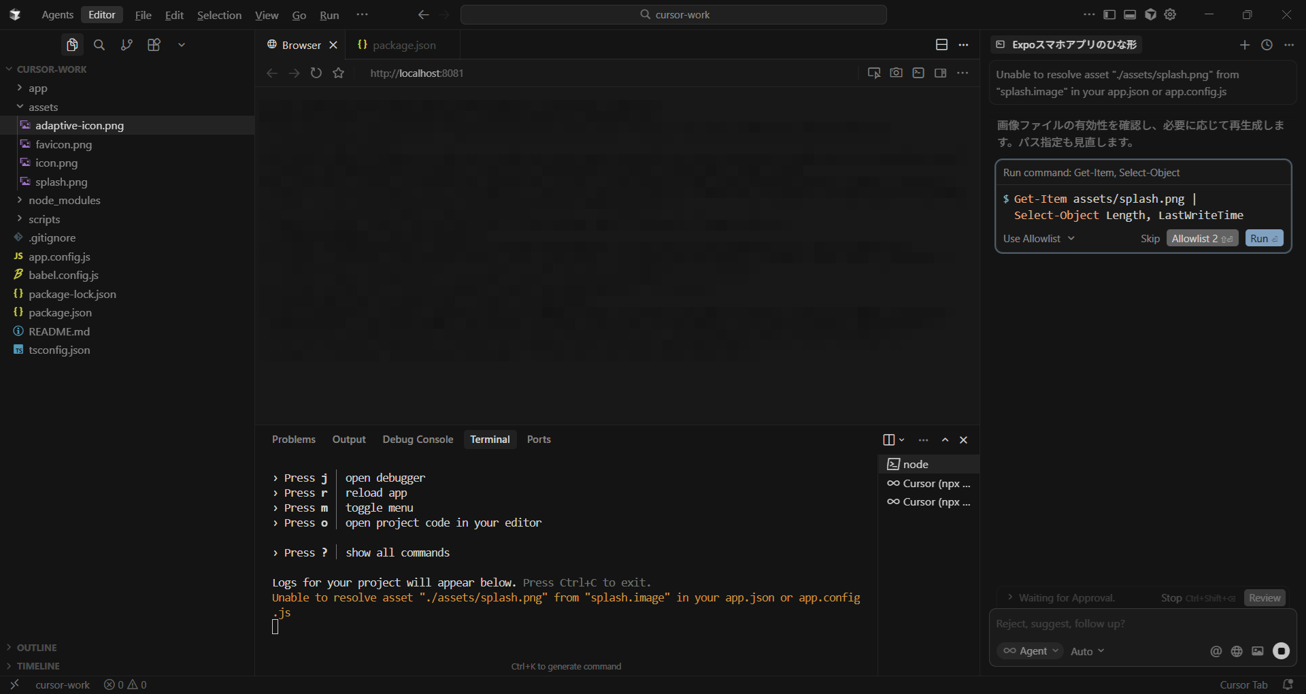Viewport: 1306px width, 694px height.
Task: Maximize terminal panel with up chevron
Action: (945, 440)
